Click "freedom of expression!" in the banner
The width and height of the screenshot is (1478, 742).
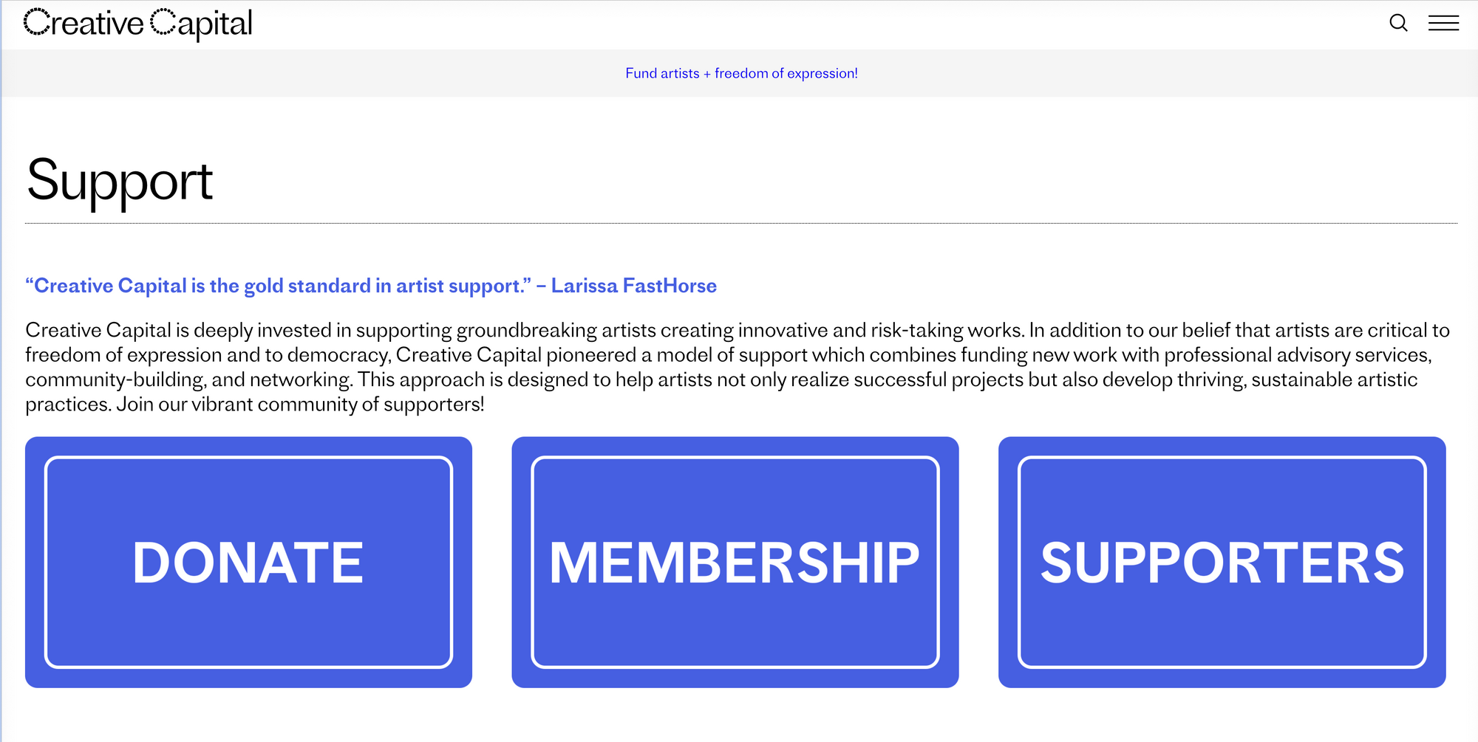tap(786, 73)
